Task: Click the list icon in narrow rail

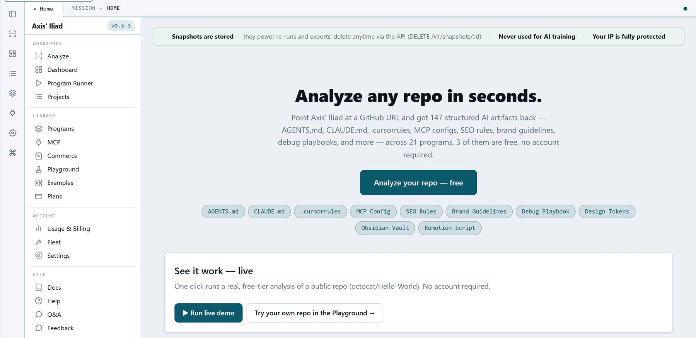Action: 12,73
